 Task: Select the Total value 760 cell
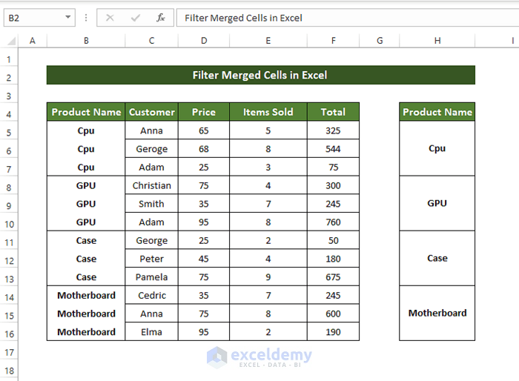click(x=333, y=222)
